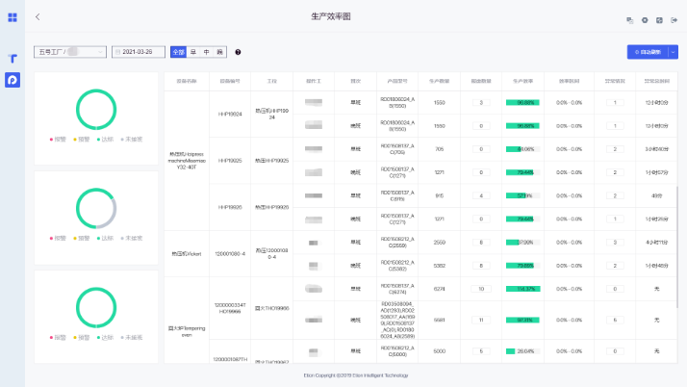
Task: Toggle 达标 legend on second donut chart
Action: [x=105, y=239]
